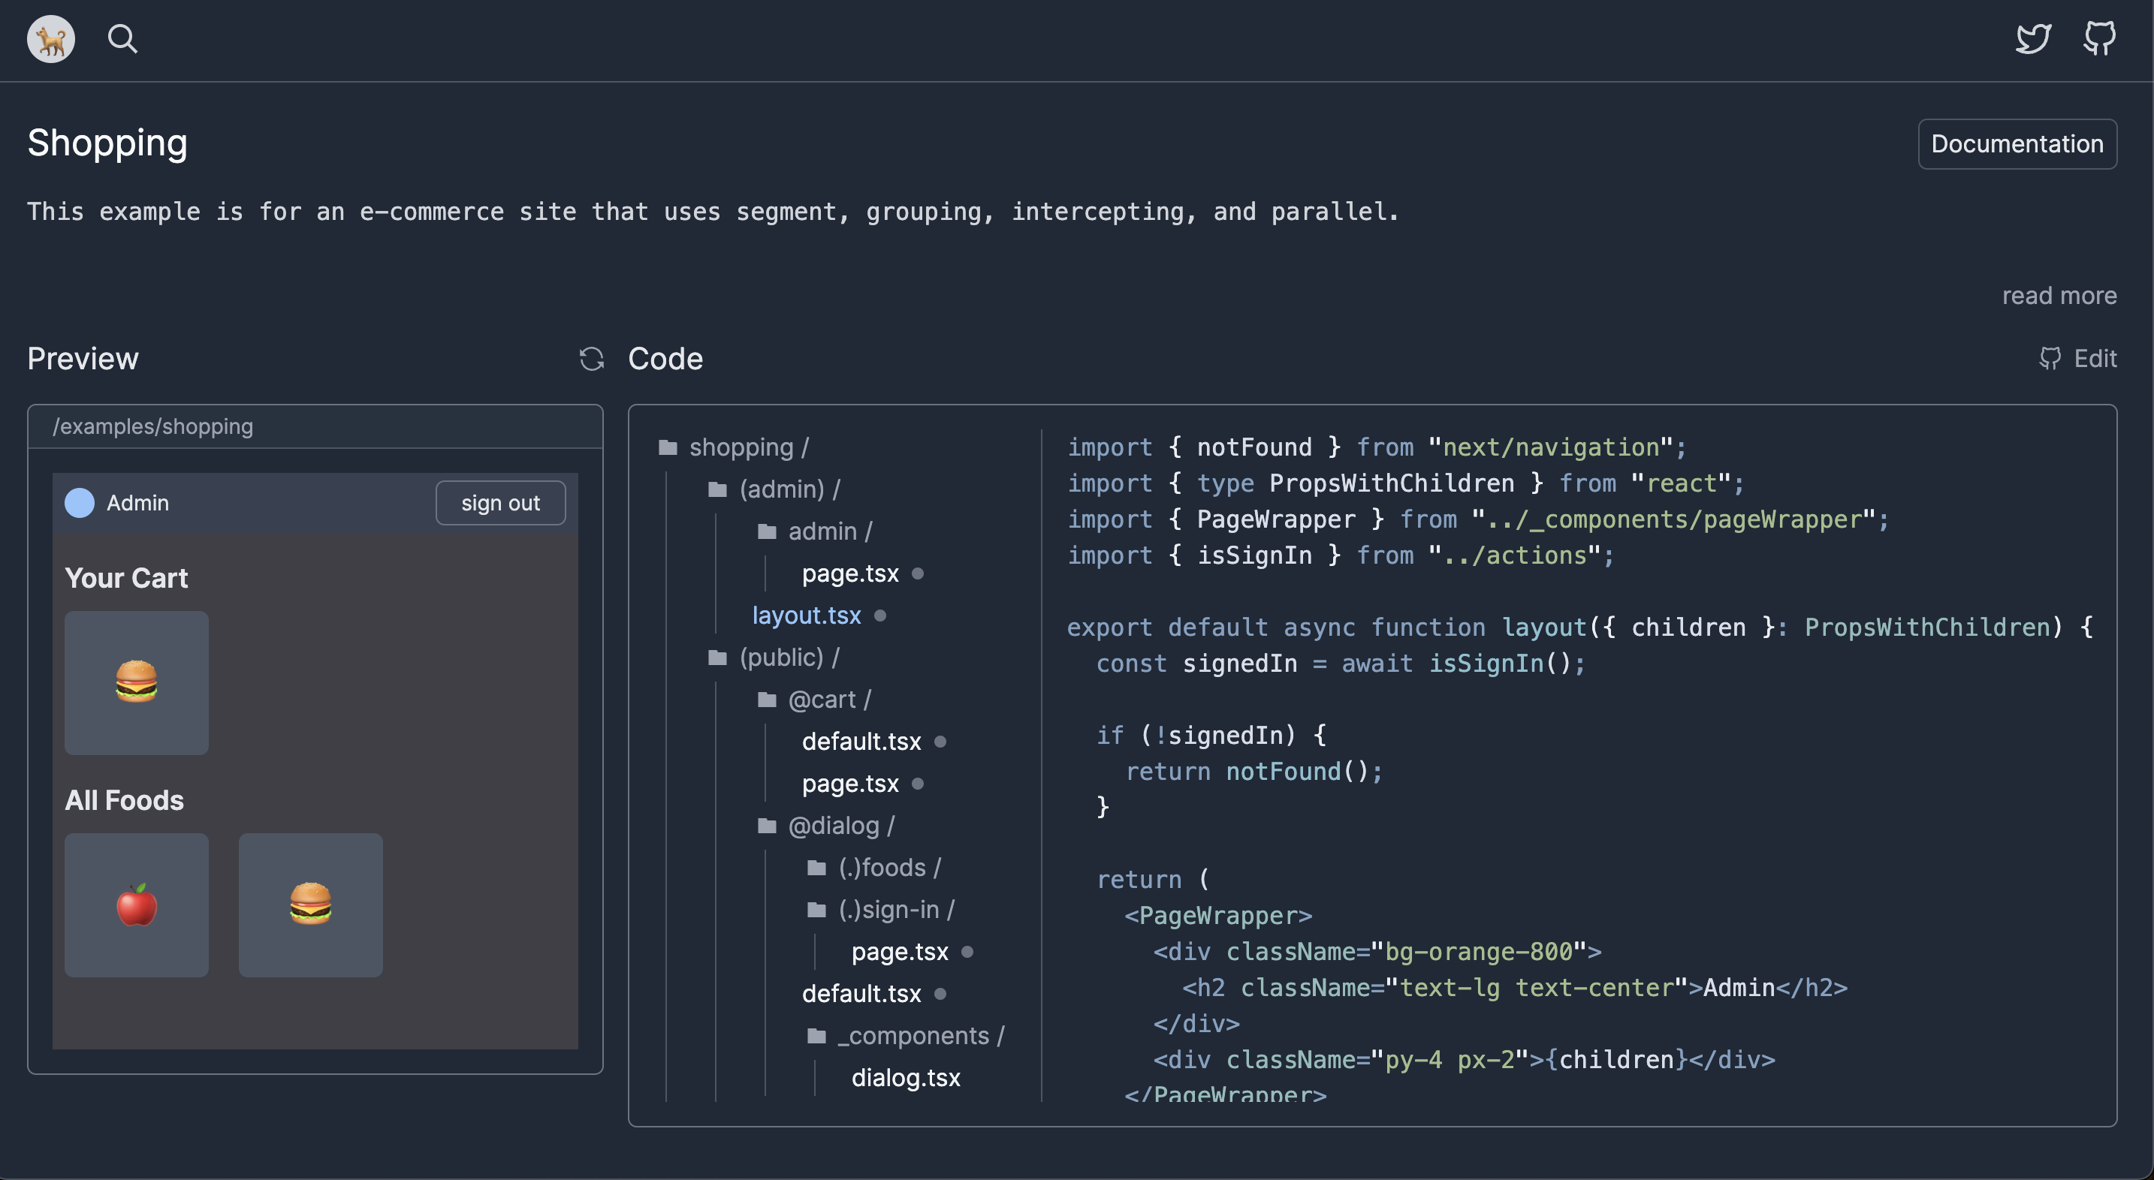Open the GitHub icon in the header
The width and height of the screenshot is (2154, 1180).
pyautogui.click(x=2099, y=39)
